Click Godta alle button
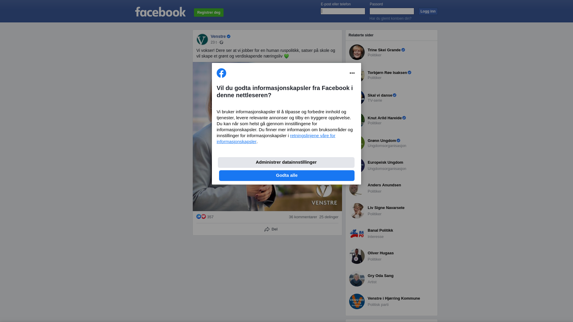The height and width of the screenshot is (322, 573). pos(287,176)
